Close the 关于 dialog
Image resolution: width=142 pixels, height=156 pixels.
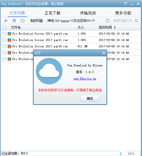point(104,53)
